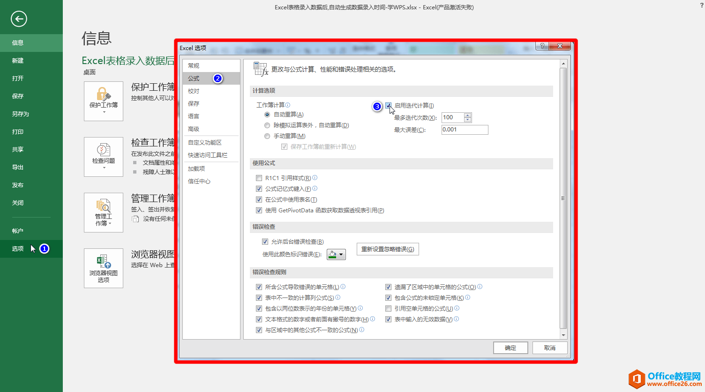Toggle GetPivotData 函数 checkbox
This screenshot has width=705, height=392.
(259, 211)
